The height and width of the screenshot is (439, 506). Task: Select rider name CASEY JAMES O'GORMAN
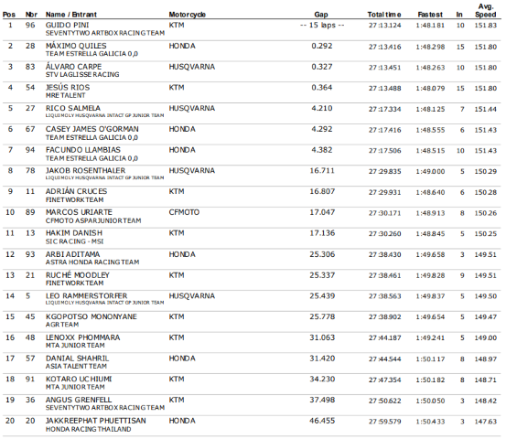pos(92,129)
